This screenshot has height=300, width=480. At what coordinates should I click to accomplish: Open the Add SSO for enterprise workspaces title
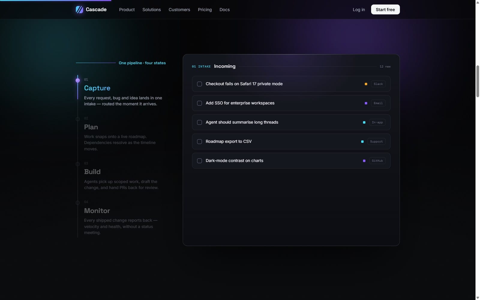coord(240,103)
